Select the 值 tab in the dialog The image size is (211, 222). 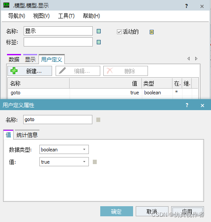coord(8,135)
